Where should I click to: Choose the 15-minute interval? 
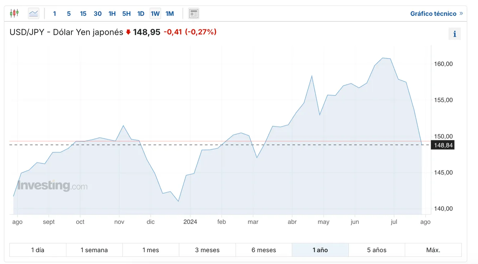[x=83, y=14]
